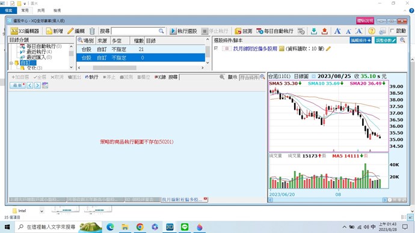The width and height of the screenshot is (415, 233).
Task: Click the pencil icon after 資料讀取 10 筆
Action: pos(328,49)
